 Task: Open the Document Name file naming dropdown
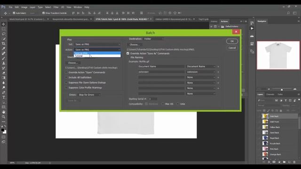click(x=201, y=67)
